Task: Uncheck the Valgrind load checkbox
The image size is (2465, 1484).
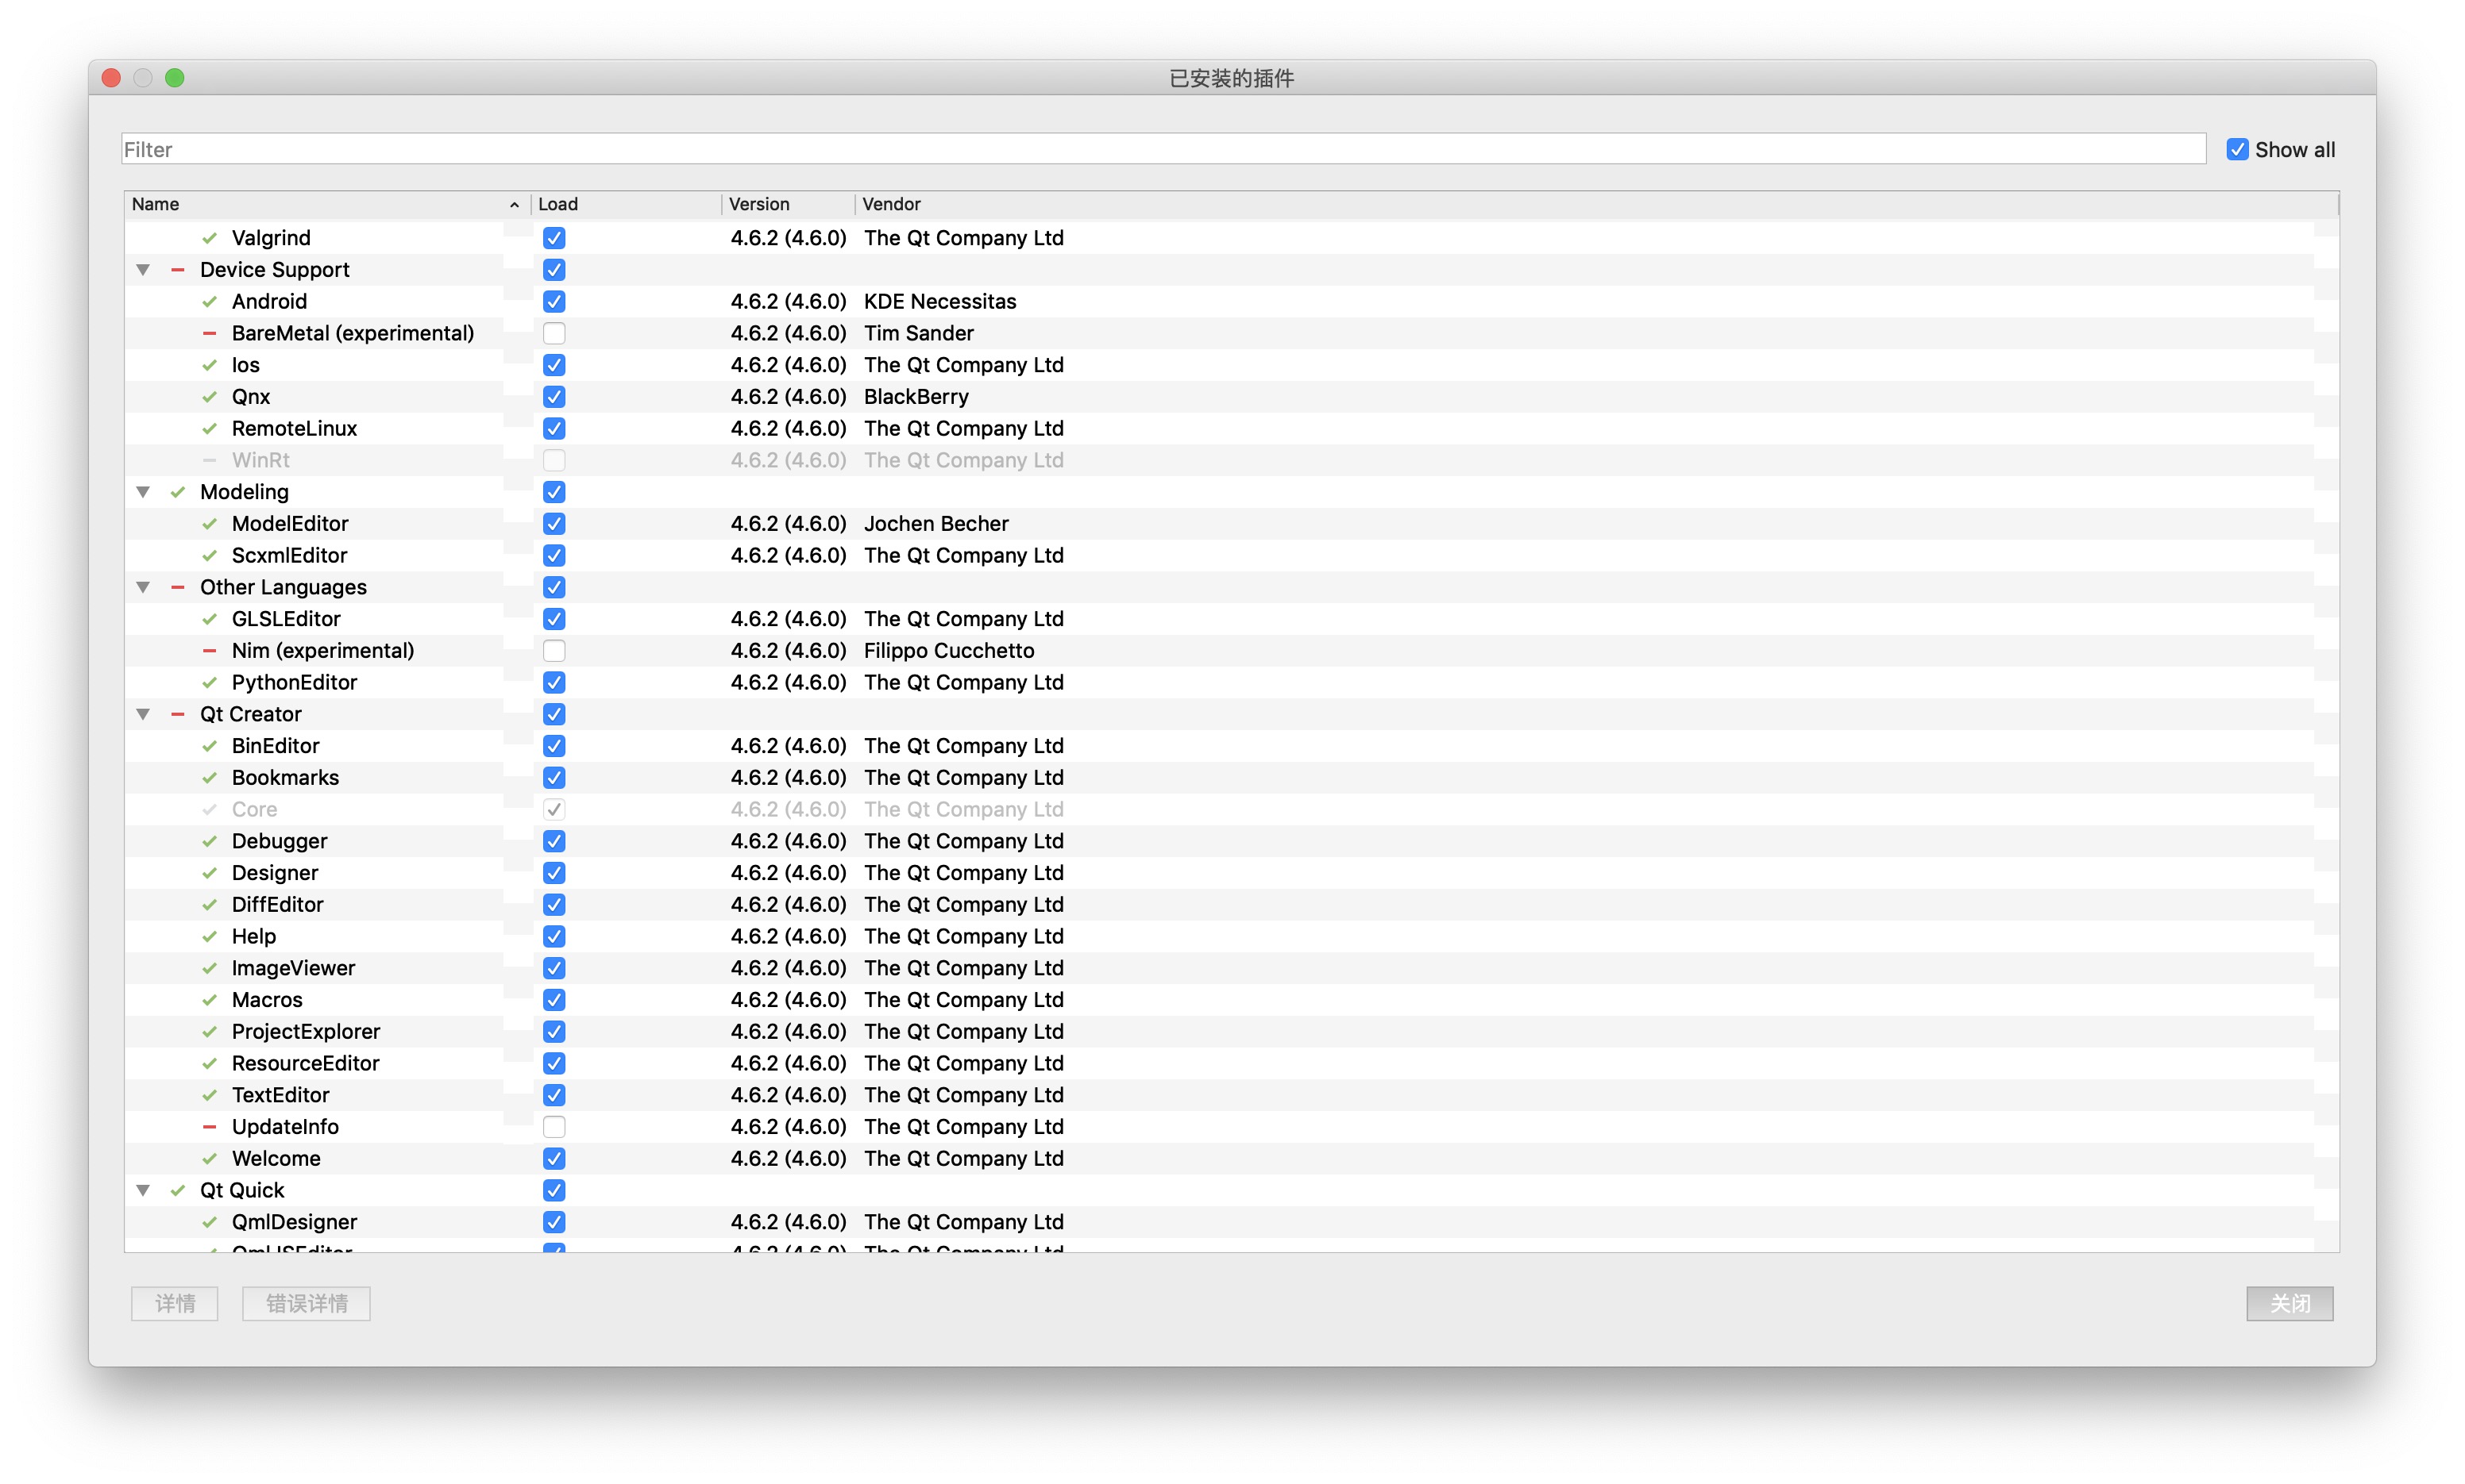Action: pyautogui.click(x=554, y=238)
